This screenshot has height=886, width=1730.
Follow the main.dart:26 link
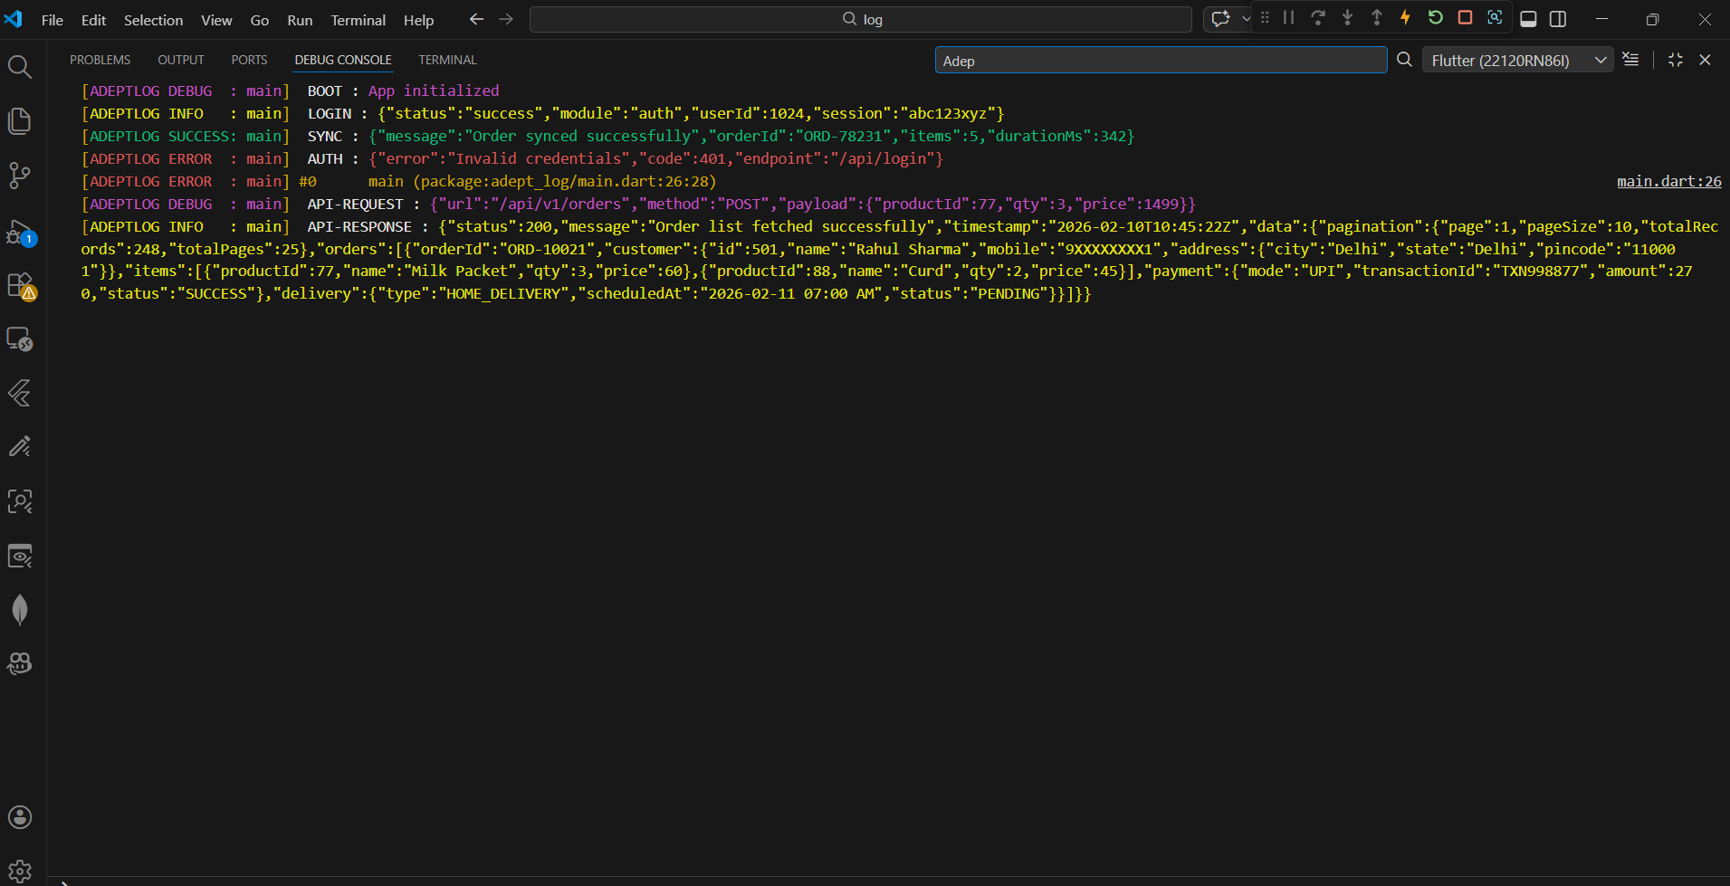1668,181
